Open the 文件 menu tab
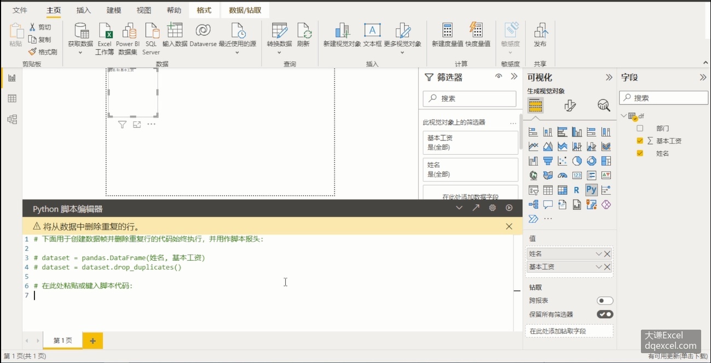The image size is (711, 363). [20, 10]
